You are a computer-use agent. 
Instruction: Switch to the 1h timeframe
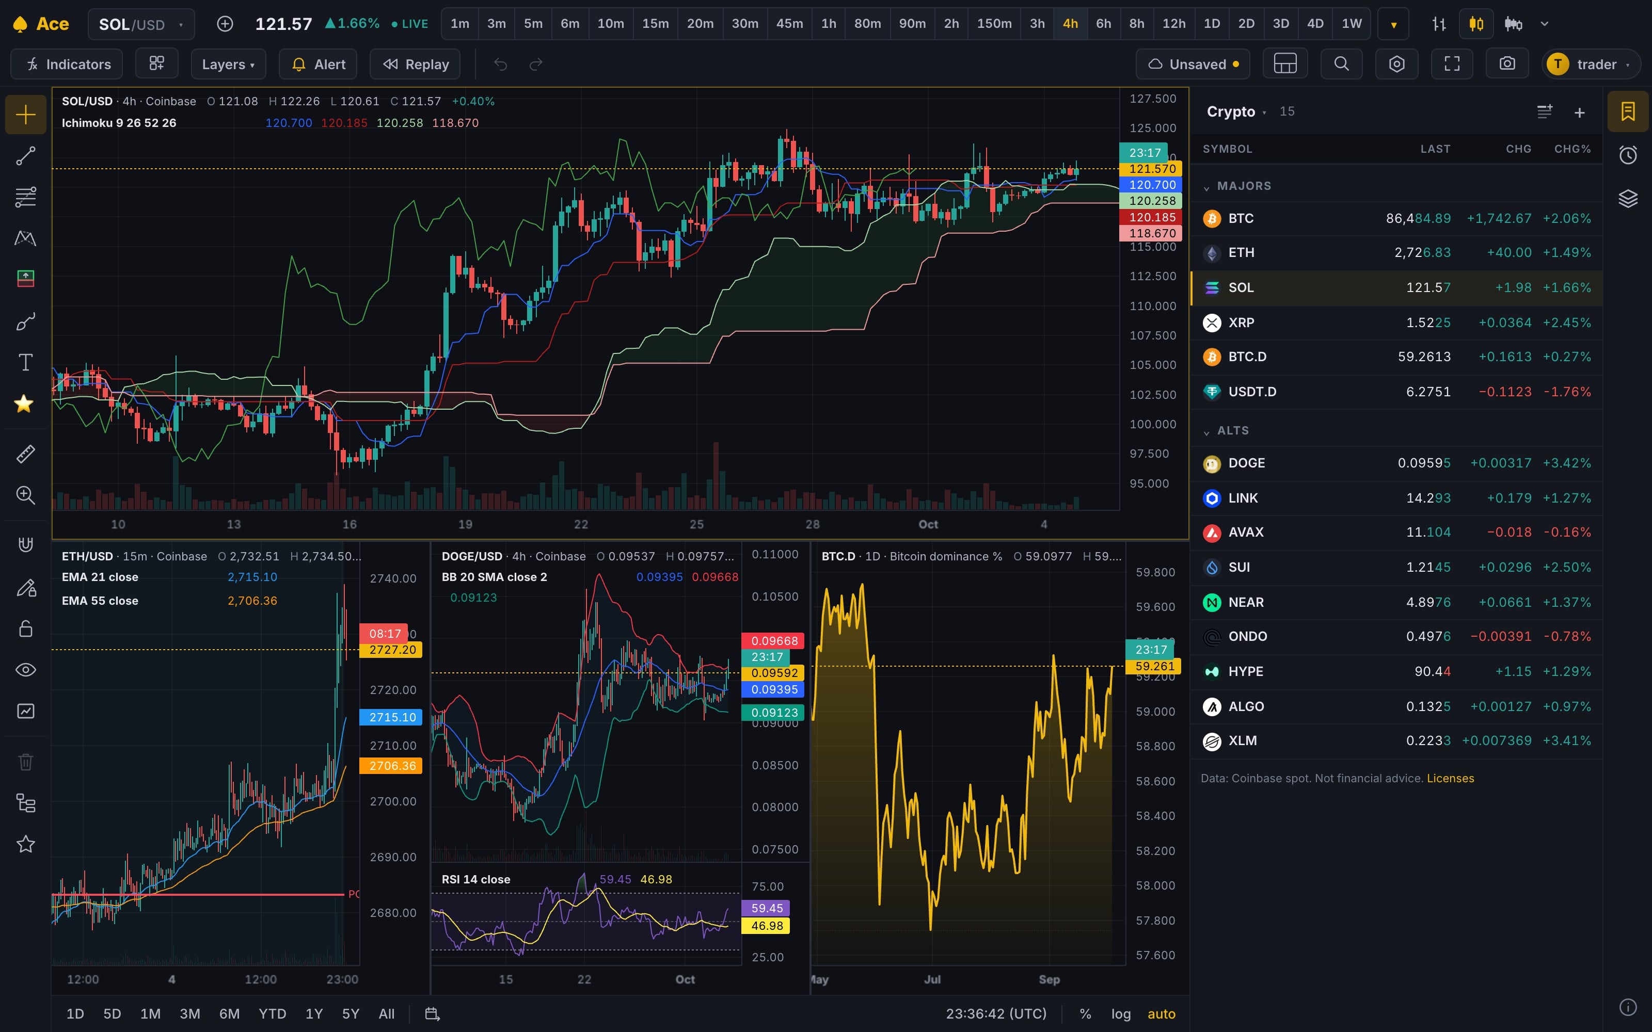pos(828,24)
